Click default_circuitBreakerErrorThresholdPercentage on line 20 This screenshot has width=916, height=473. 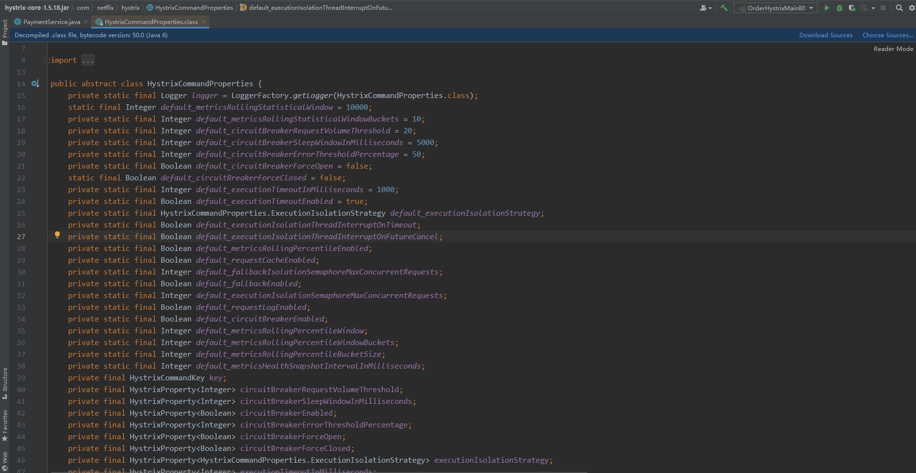[297, 154]
